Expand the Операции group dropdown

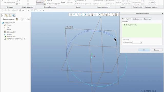11,7
